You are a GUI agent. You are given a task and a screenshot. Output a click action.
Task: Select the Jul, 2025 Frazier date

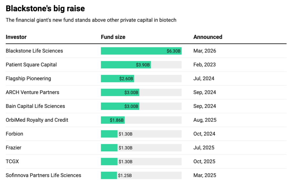coord(204,148)
